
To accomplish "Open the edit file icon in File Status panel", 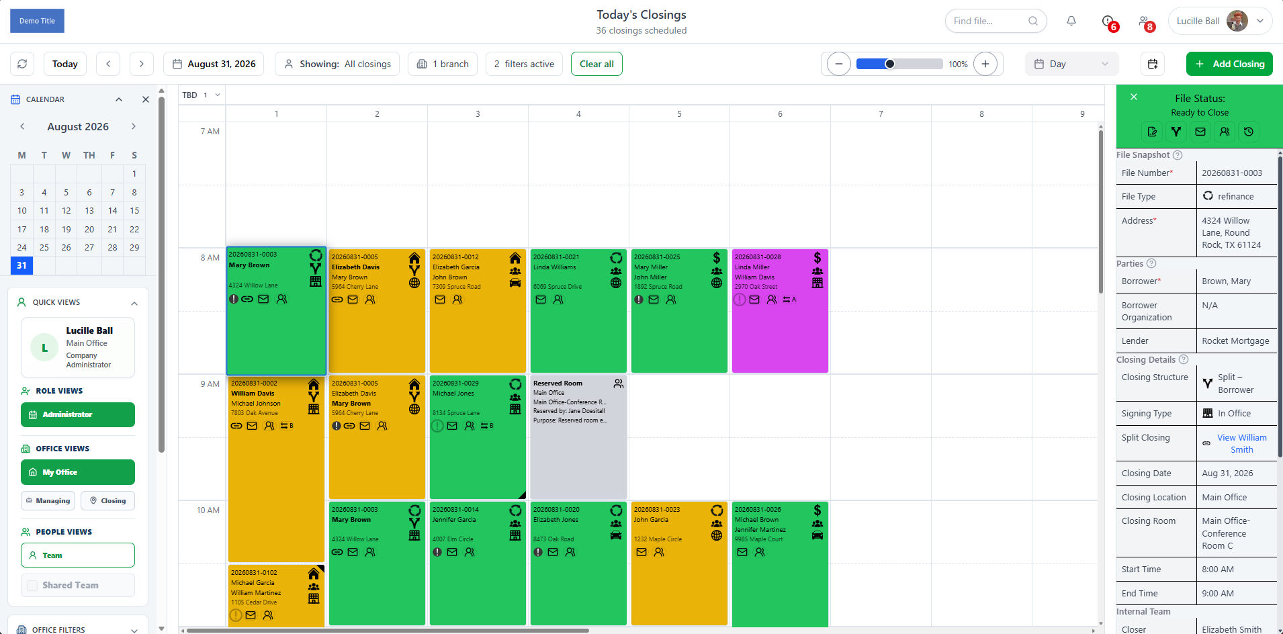I will pyautogui.click(x=1152, y=132).
